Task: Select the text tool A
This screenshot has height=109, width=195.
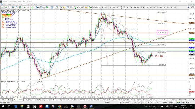Action: point(128,7)
